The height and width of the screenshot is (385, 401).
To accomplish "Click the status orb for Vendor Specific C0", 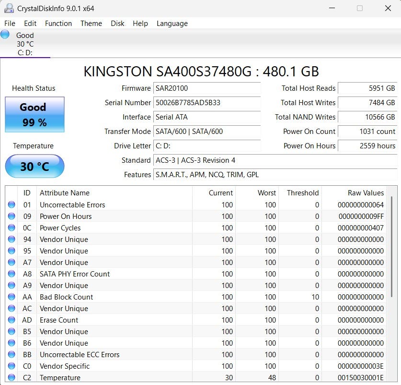I will point(11,366).
